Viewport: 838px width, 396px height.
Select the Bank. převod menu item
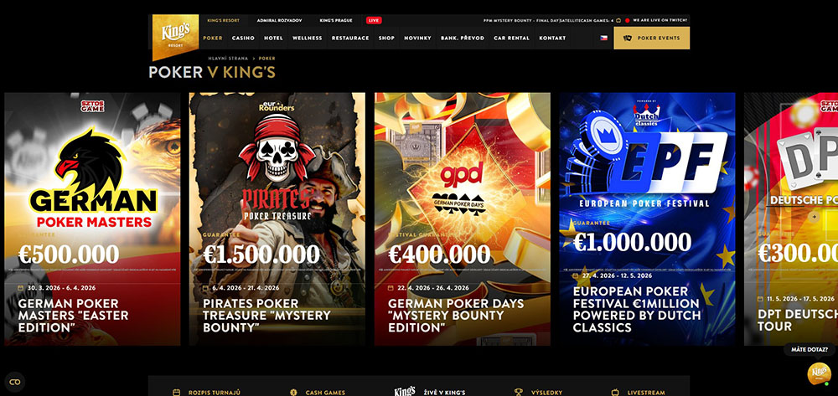(x=463, y=39)
